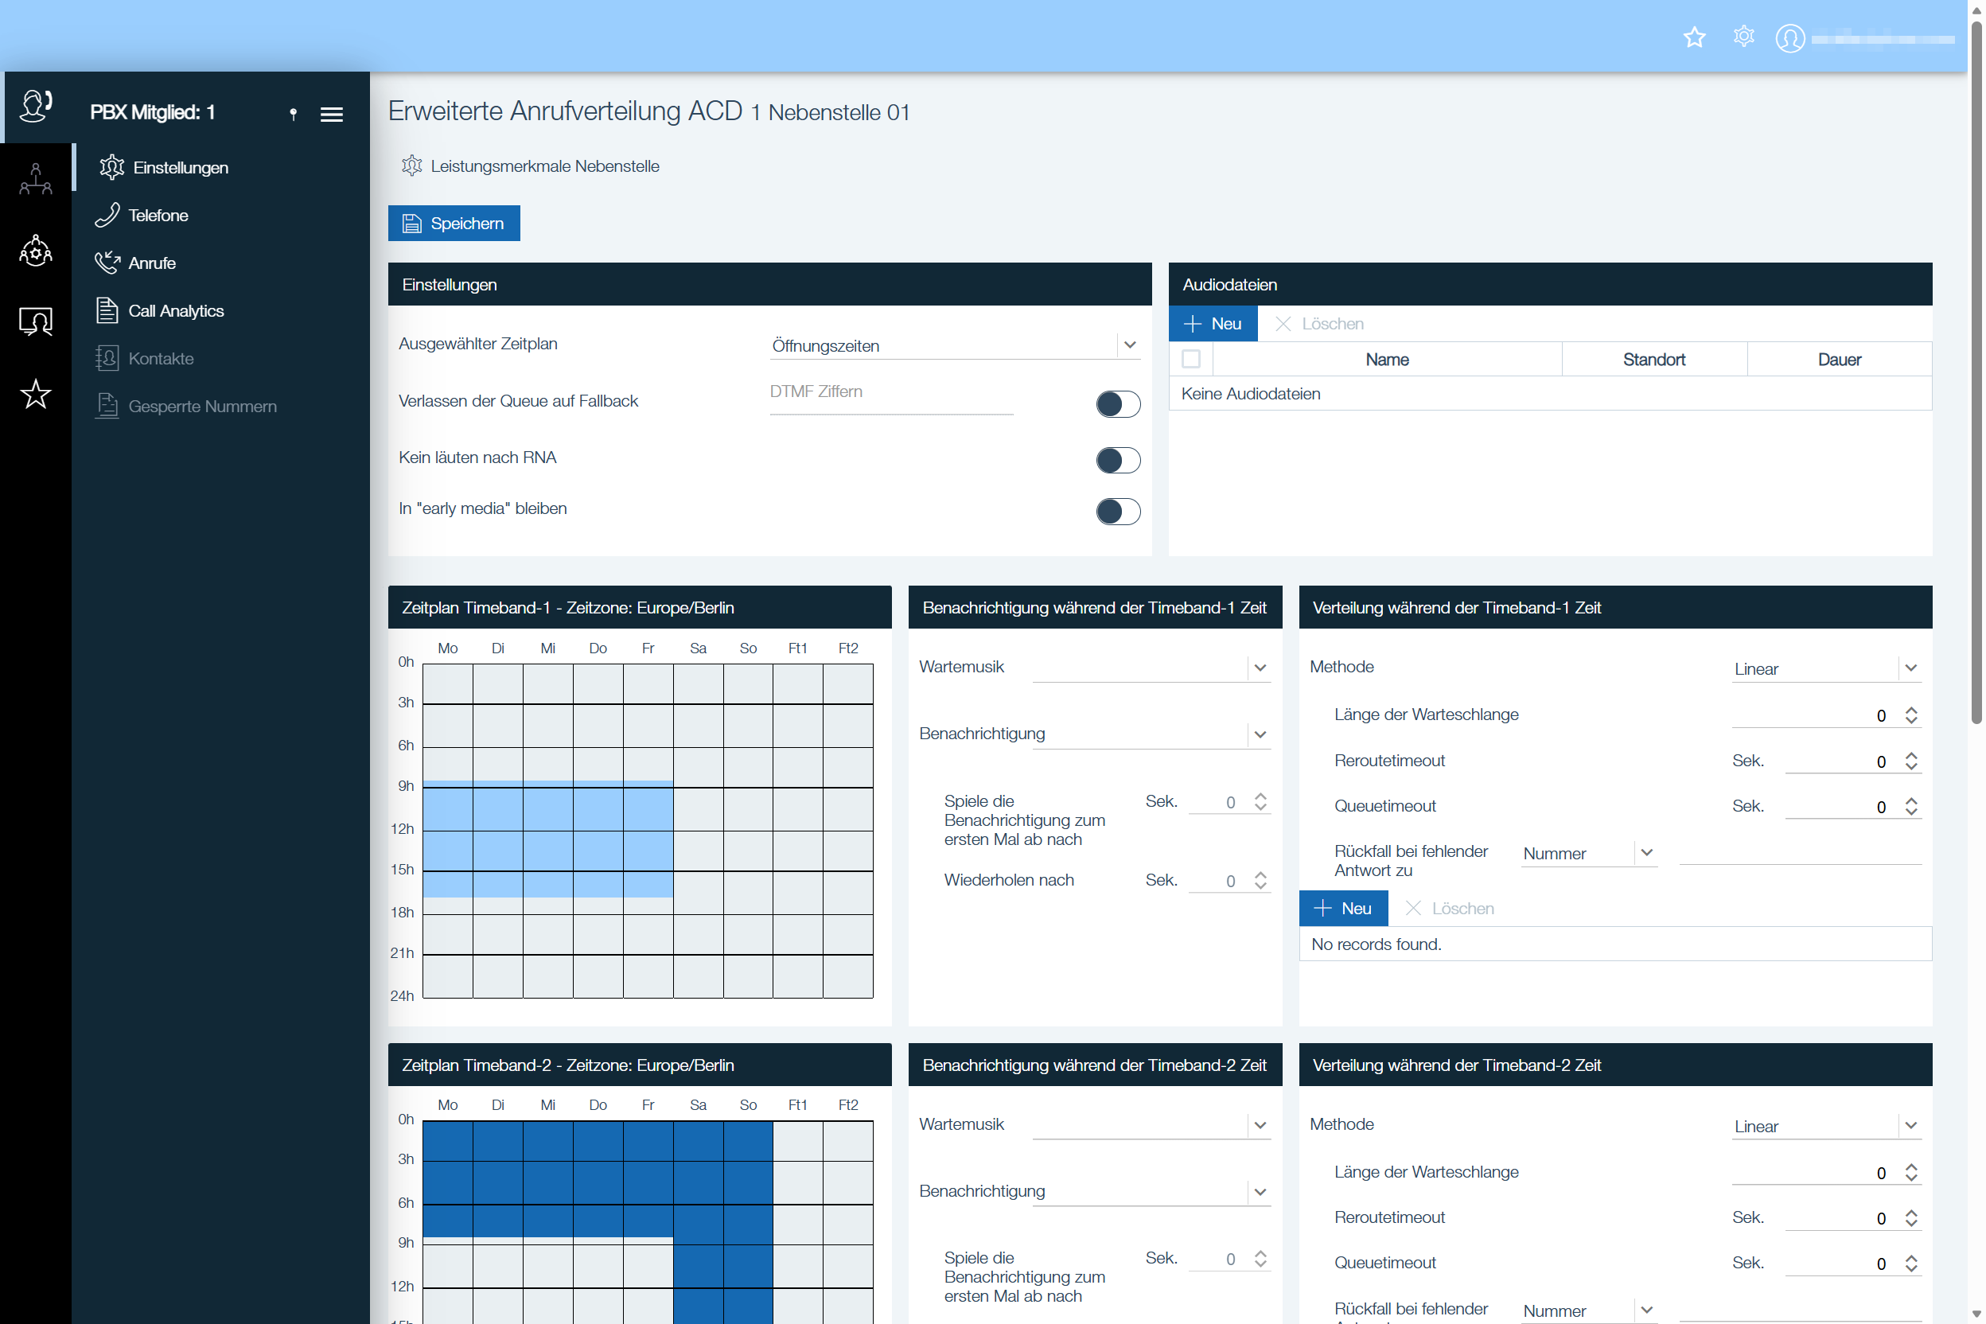Open Call Analytics in the sidebar
Viewport: 1986px width, 1324px height.
pos(160,311)
